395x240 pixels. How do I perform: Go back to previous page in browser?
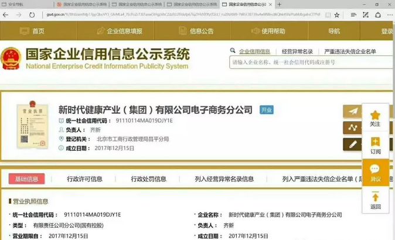click(5, 15)
